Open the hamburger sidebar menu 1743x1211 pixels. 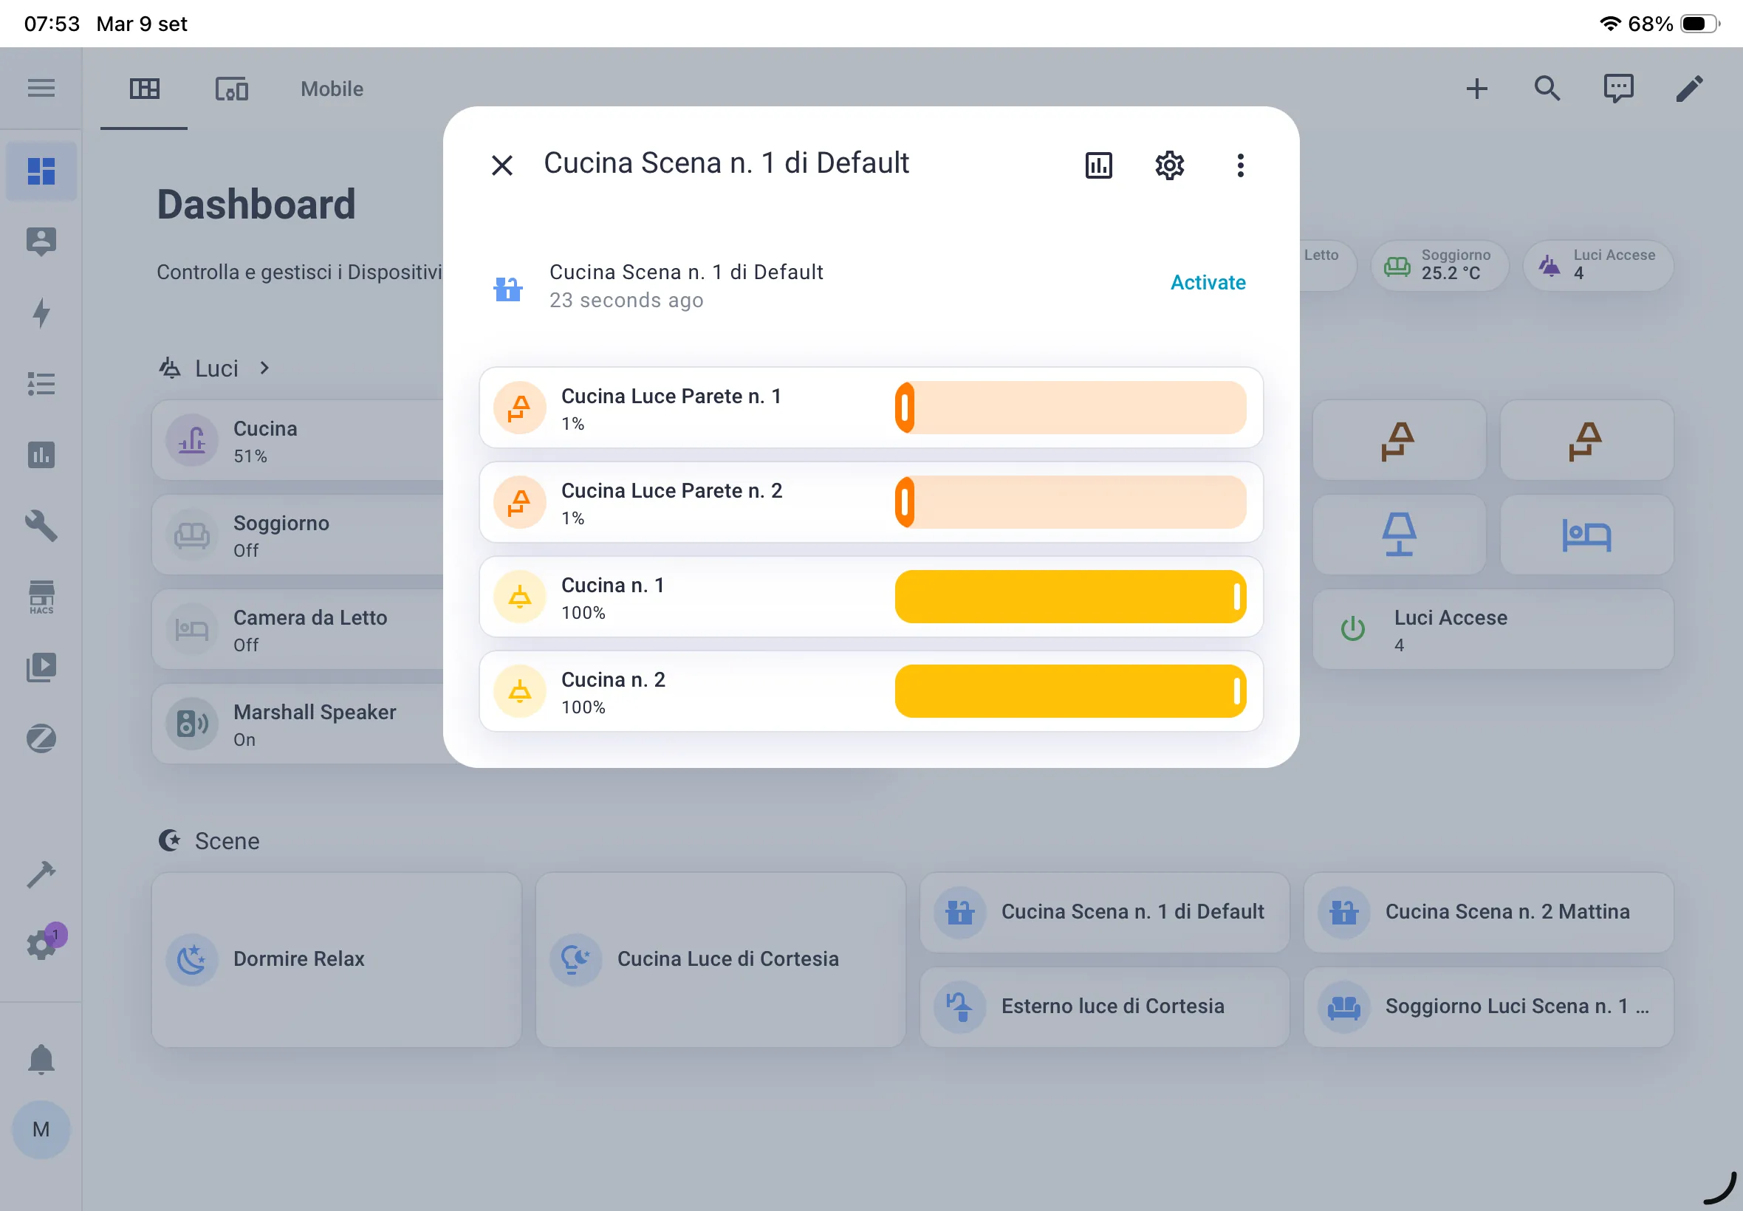point(41,88)
